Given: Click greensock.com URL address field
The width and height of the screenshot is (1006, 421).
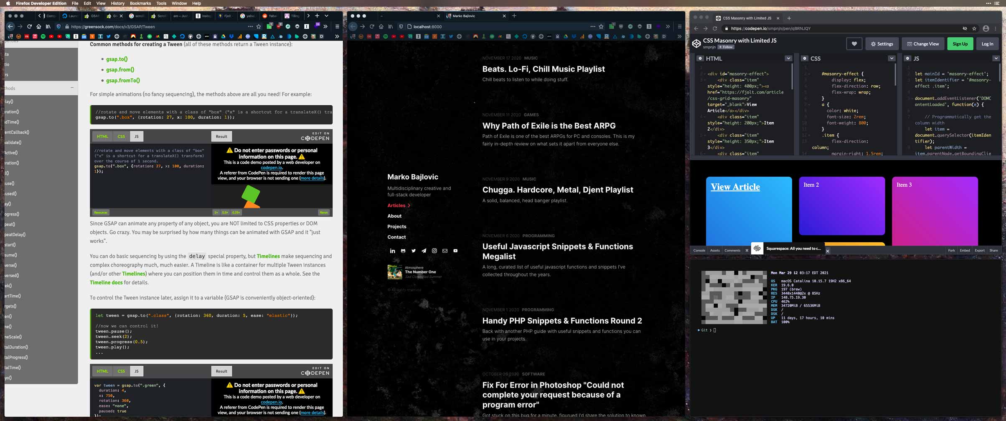Looking at the screenshot, I should (159, 26).
